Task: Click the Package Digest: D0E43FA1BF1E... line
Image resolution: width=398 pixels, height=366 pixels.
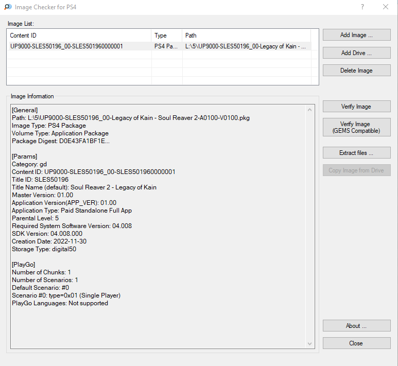Action: click(x=61, y=141)
